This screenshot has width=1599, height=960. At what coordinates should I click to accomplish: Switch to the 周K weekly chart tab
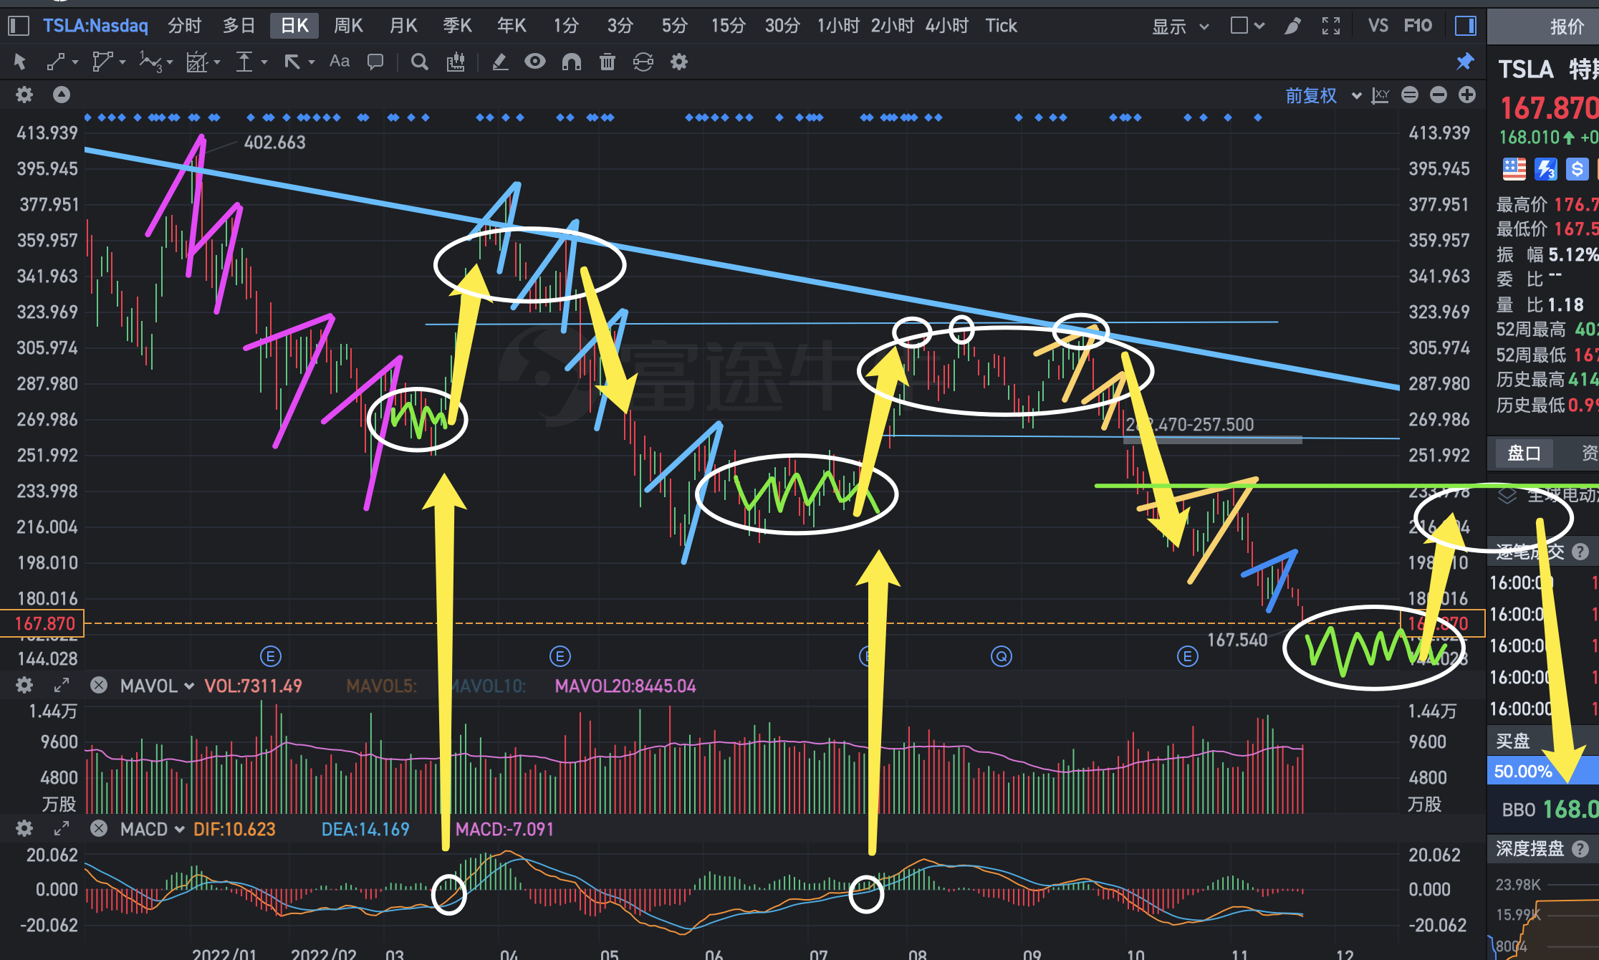348,26
